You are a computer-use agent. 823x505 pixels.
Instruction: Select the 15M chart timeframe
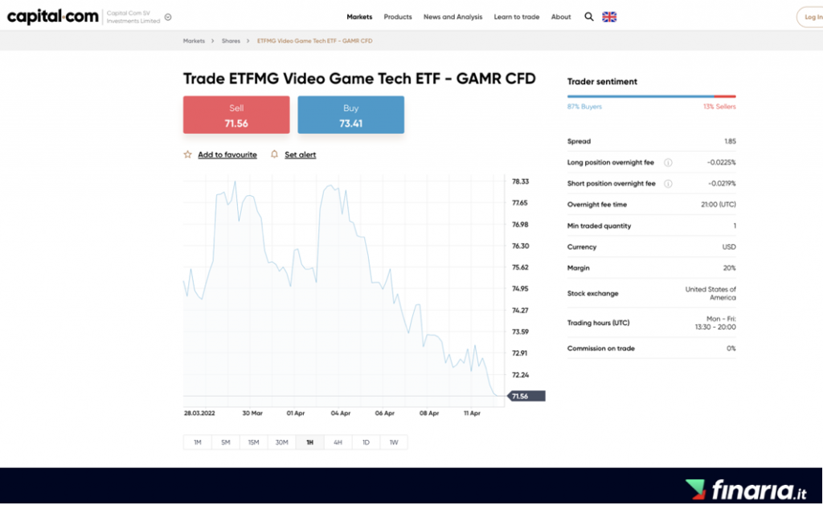pos(253,442)
